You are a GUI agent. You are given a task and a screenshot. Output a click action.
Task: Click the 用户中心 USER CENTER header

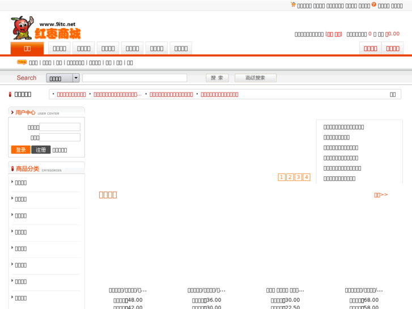(x=46, y=112)
